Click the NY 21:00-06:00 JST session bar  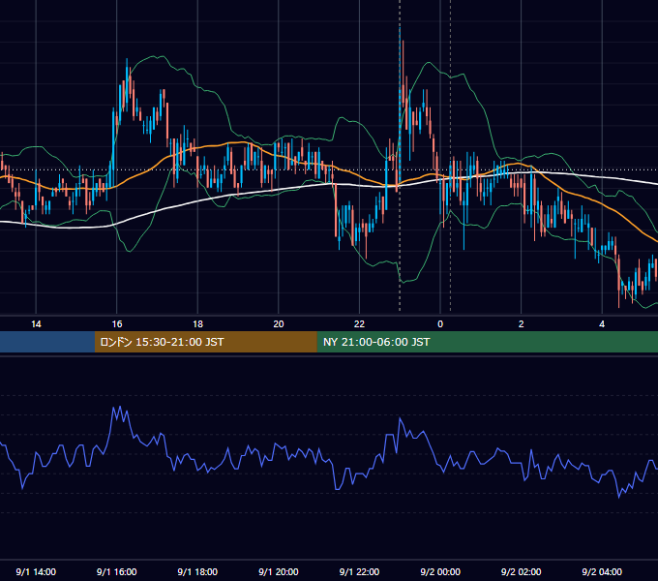click(487, 342)
